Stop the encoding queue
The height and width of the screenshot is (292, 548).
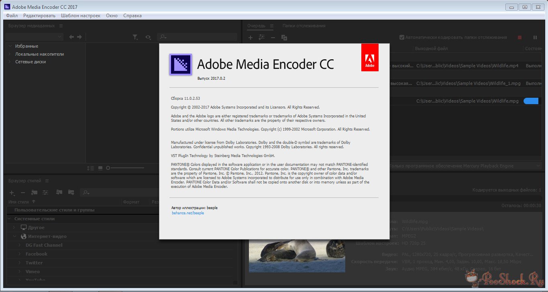[519, 37]
